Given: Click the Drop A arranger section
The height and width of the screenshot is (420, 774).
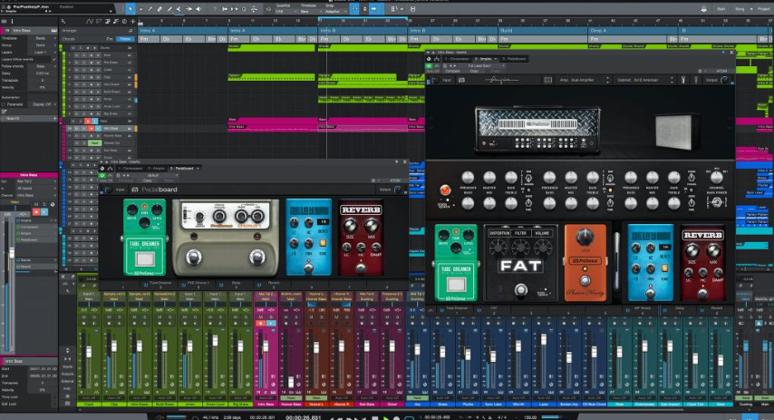Looking at the screenshot, I should (x=634, y=31).
